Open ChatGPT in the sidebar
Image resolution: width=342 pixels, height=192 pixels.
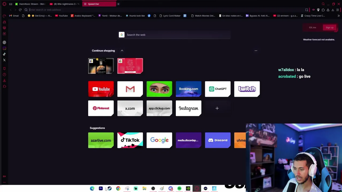[x=4, y=42]
